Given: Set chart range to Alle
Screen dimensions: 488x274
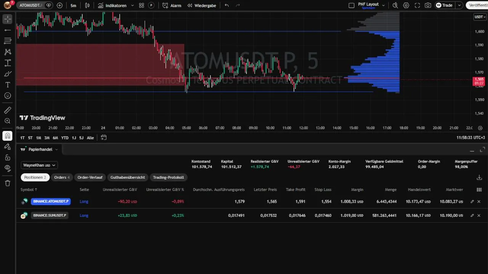Looking at the screenshot, I should [x=90, y=138].
